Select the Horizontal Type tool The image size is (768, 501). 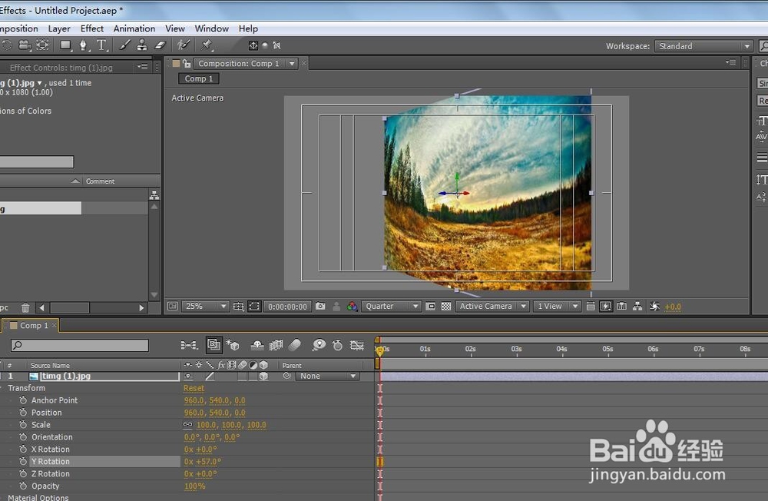pyautogui.click(x=101, y=45)
